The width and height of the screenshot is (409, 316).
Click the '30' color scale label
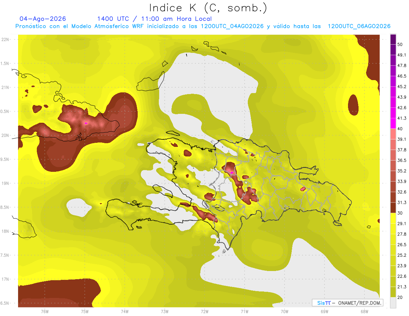coord(400,213)
